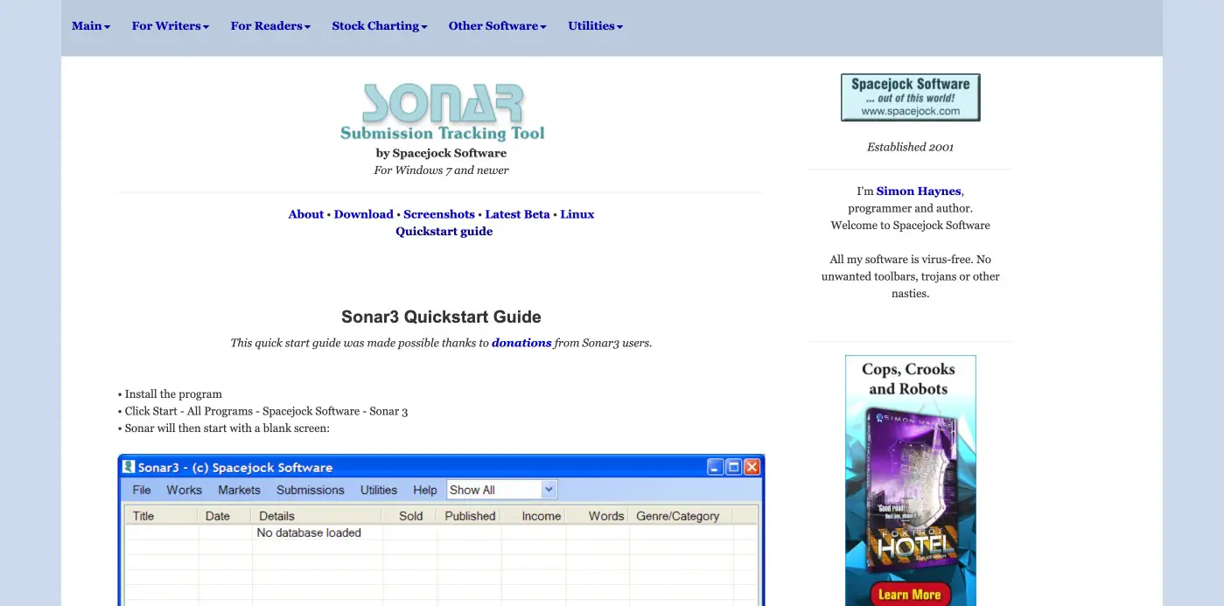Screen dimensions: 1224x606
Task: Expand the Other Software menu
Action: [497, 26]
